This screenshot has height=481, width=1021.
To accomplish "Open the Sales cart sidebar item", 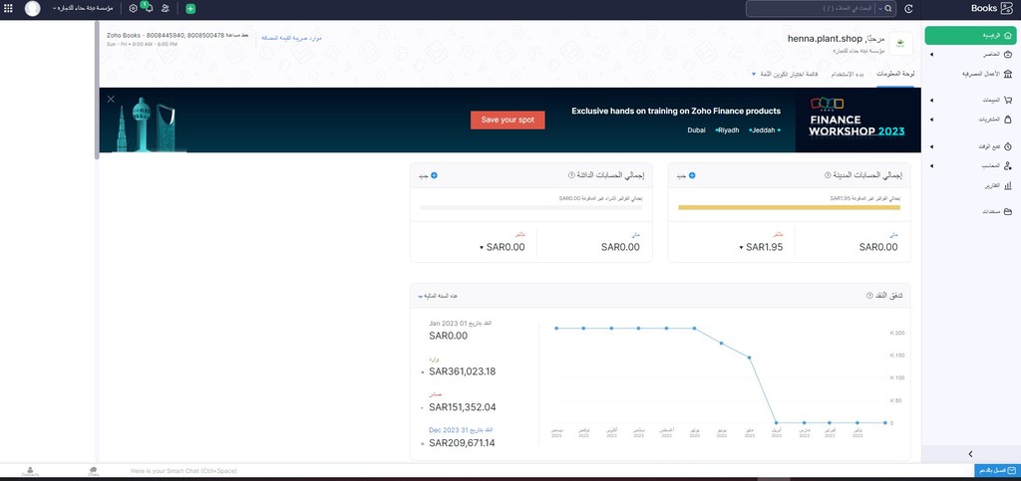I will coord(1008,101).
